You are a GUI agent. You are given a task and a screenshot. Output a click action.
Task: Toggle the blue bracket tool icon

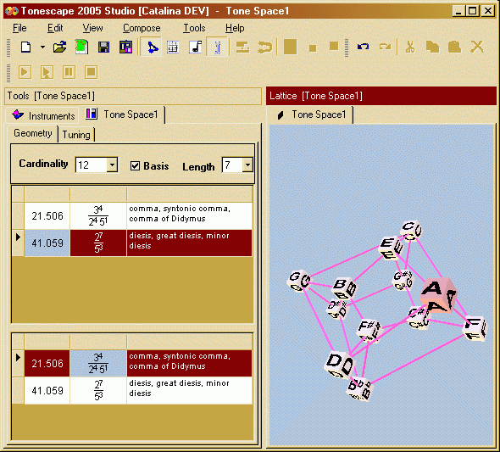[x=218, y=47]
